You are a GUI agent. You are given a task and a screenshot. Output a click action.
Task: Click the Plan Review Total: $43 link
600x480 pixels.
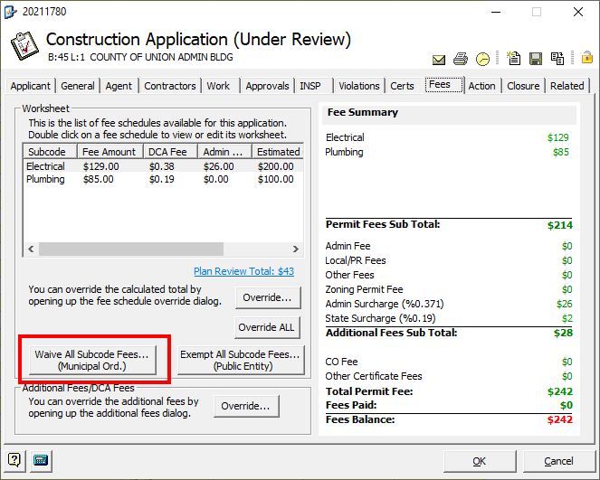[x=243, y=271]
